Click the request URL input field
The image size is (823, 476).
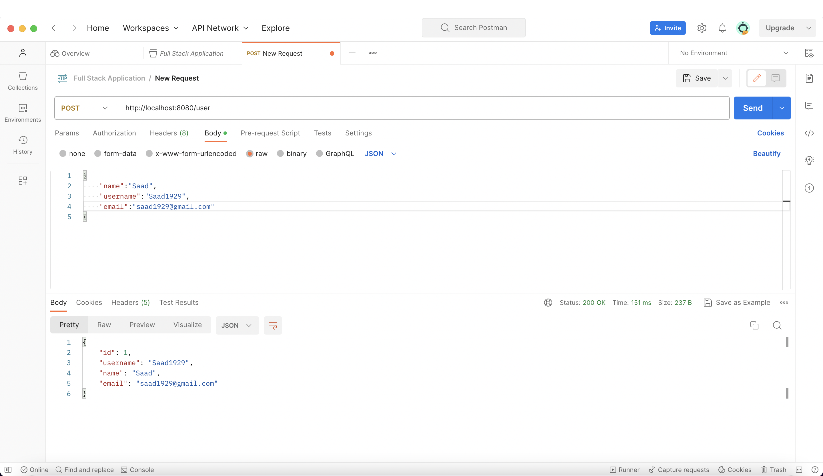[x=327, y=108]
